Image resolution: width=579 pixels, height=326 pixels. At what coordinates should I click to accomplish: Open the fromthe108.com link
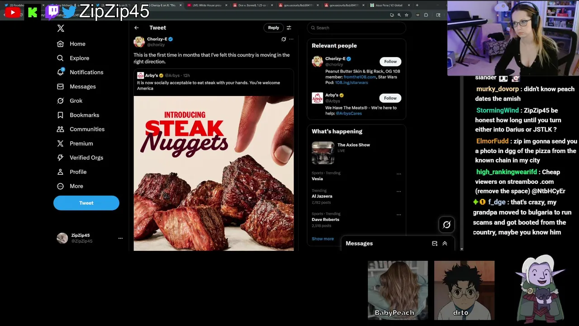(x=360, y=77)
